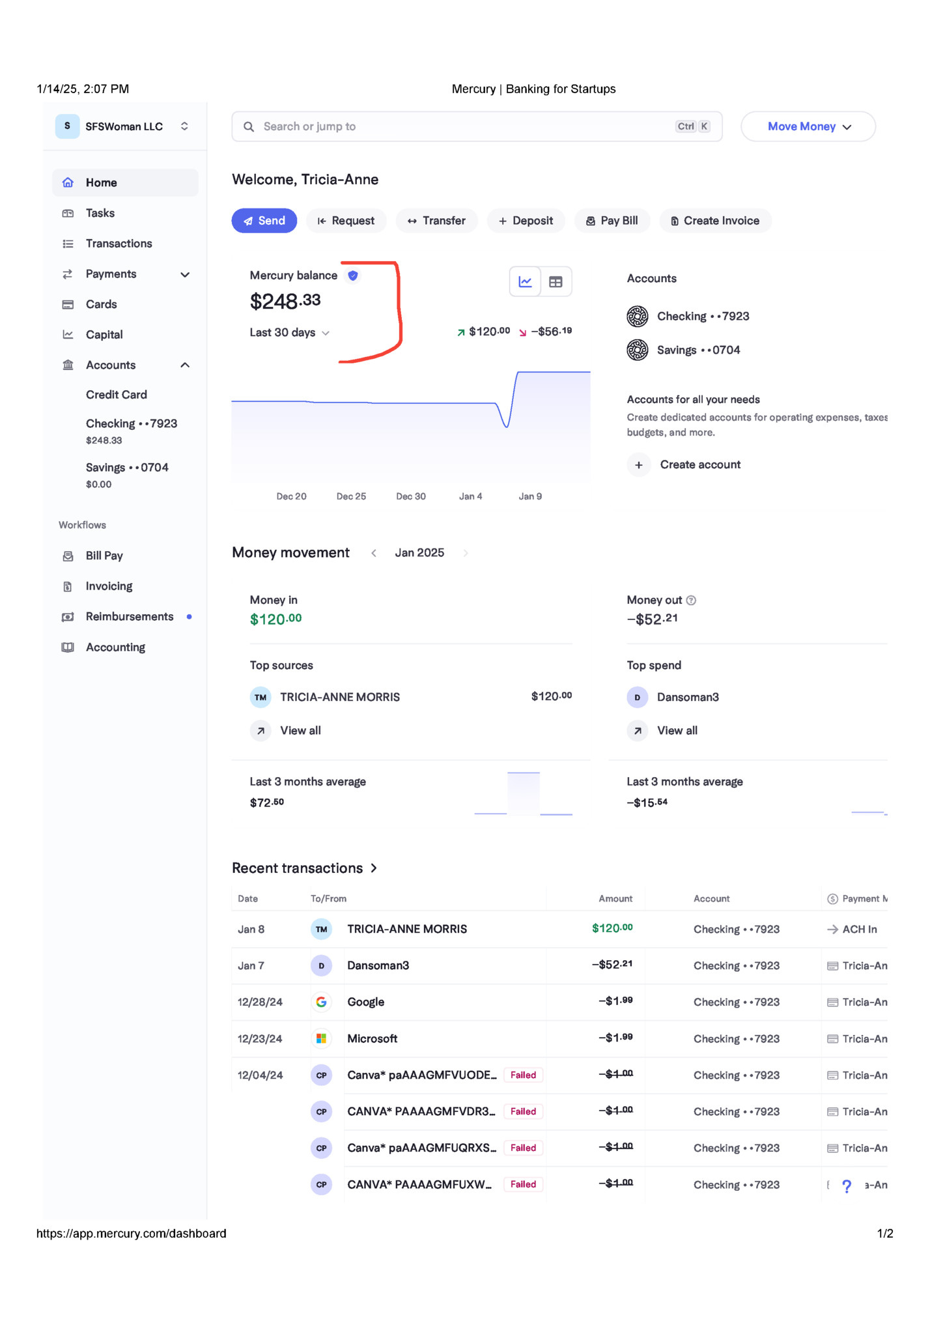Click the D avatar beside Dansoman3 top spend

click(638, 697)
